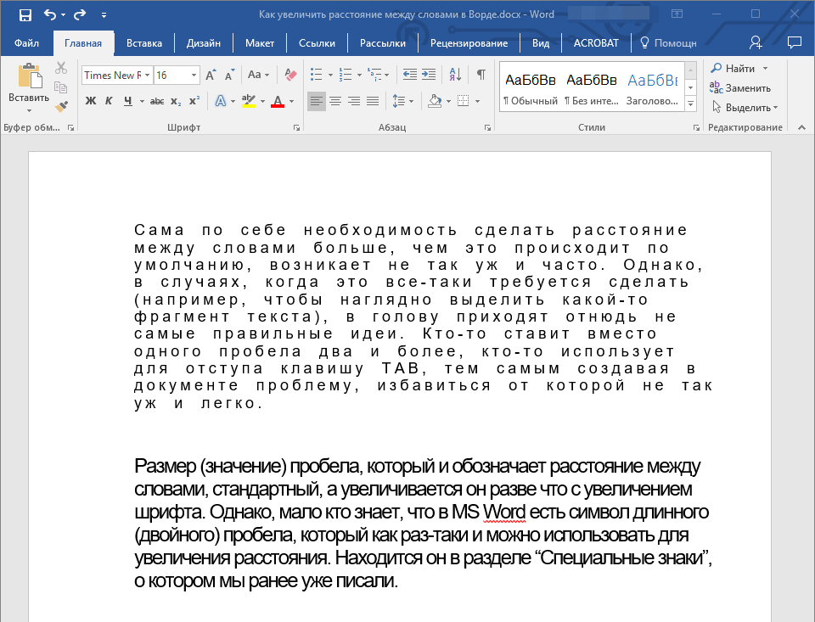The height and width of the screenshot is (622, 815).
Task: Toggle bold (Ж) formatting
Action: point(91,101)
